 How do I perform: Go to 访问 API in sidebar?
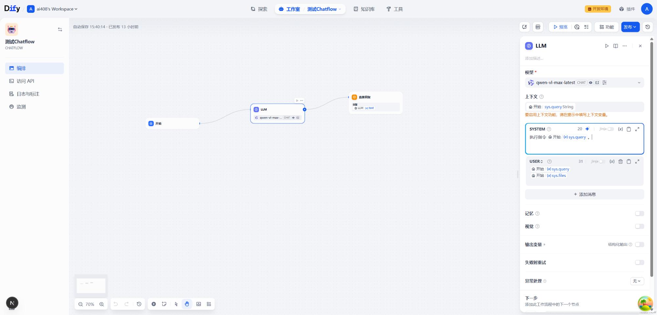click(25, 81)
